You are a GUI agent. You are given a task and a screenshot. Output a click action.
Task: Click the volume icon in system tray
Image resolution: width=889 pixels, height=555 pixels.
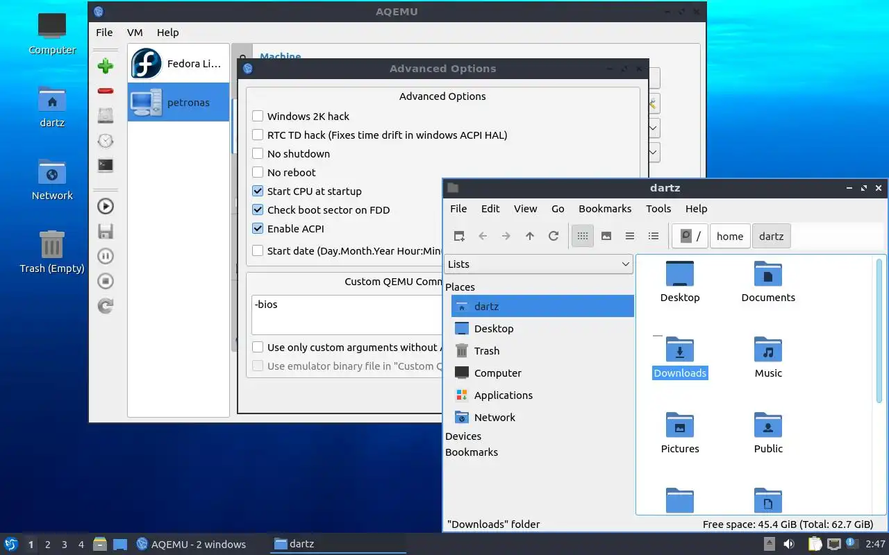tap(789, 544)
